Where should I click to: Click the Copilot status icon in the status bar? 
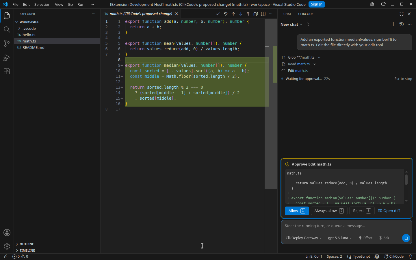click(377, 257)
